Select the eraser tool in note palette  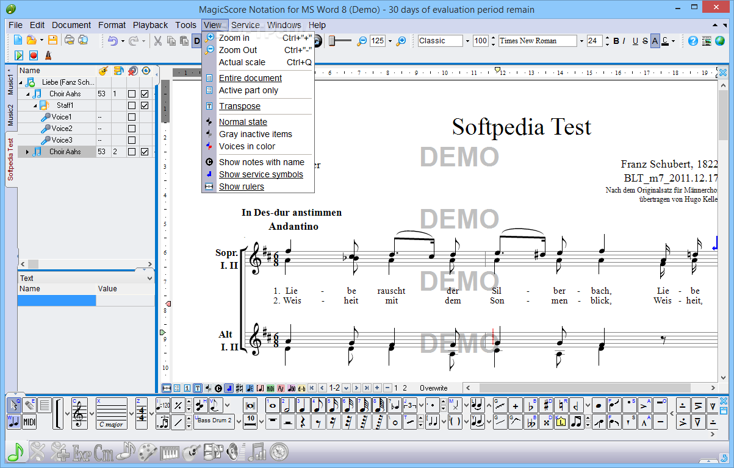point(29,405)
